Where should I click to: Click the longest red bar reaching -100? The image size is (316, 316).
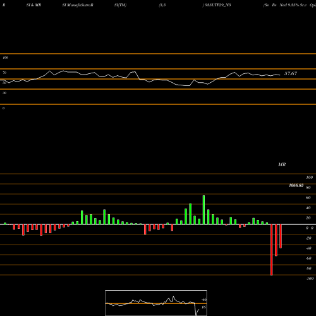[x=271, y=250]
